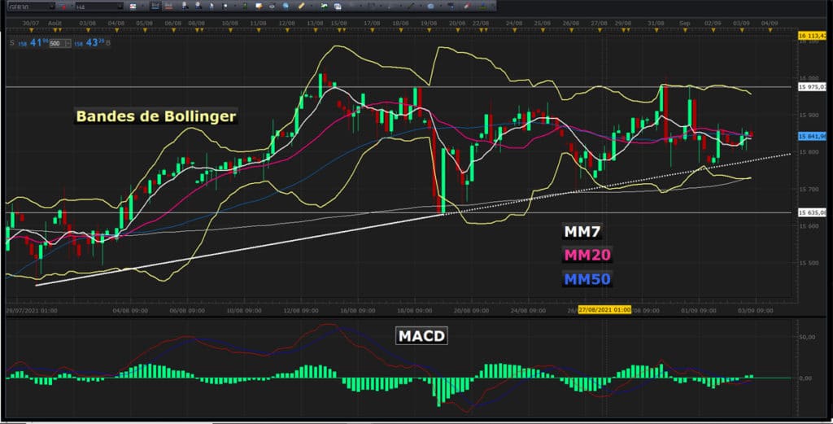Select the yellow ruler measuring tool
The height and width of the screenshot is (424, 833).
tap(301, 7)
